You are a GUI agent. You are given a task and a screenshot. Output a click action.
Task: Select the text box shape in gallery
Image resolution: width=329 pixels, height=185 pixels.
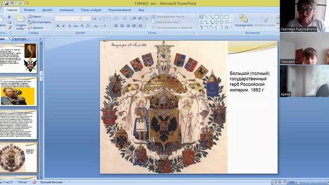(x=201, y=17)
